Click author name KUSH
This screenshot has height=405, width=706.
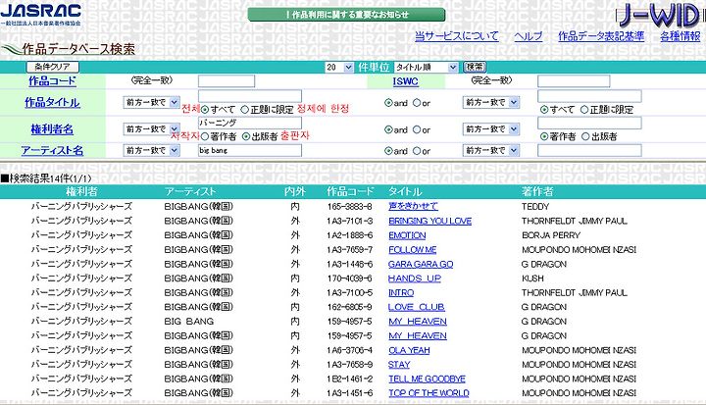click(x=532, y=278)
